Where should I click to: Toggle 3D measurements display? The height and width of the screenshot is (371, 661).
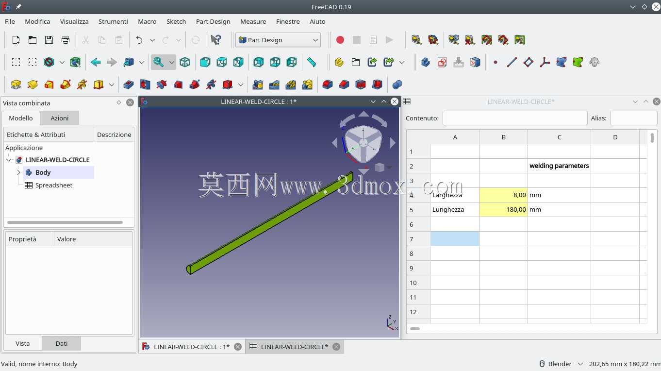pyautogui.click(x=503, y=40)
